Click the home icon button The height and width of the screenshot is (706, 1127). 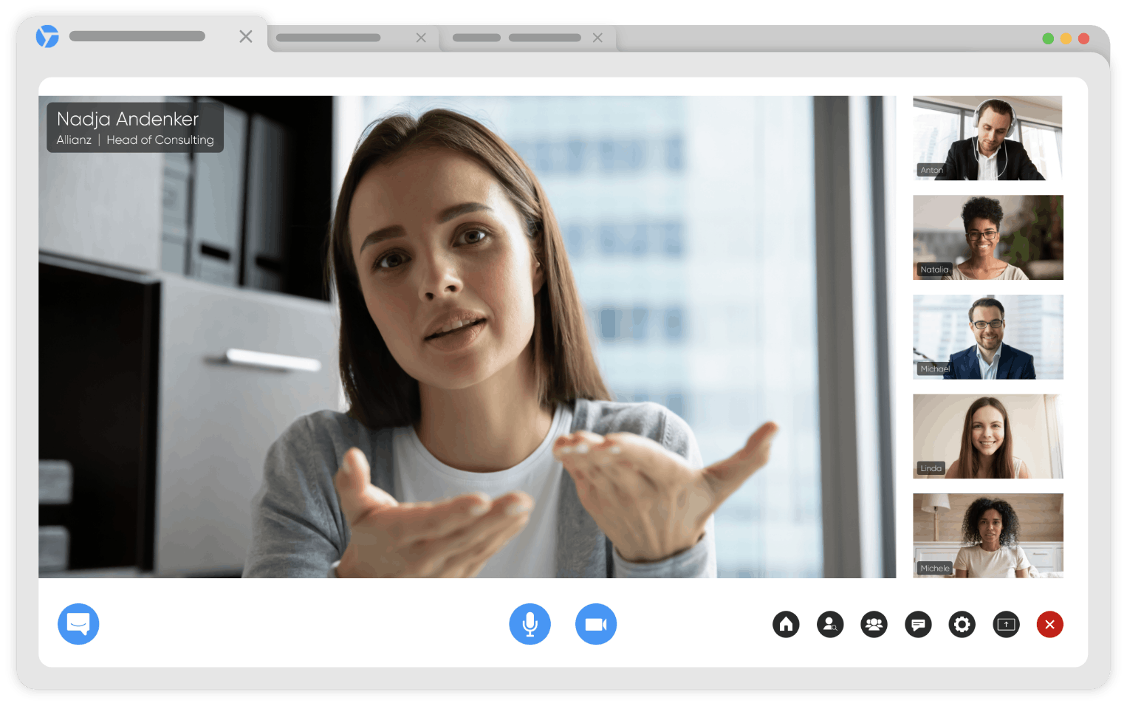(x=786, y=625)
